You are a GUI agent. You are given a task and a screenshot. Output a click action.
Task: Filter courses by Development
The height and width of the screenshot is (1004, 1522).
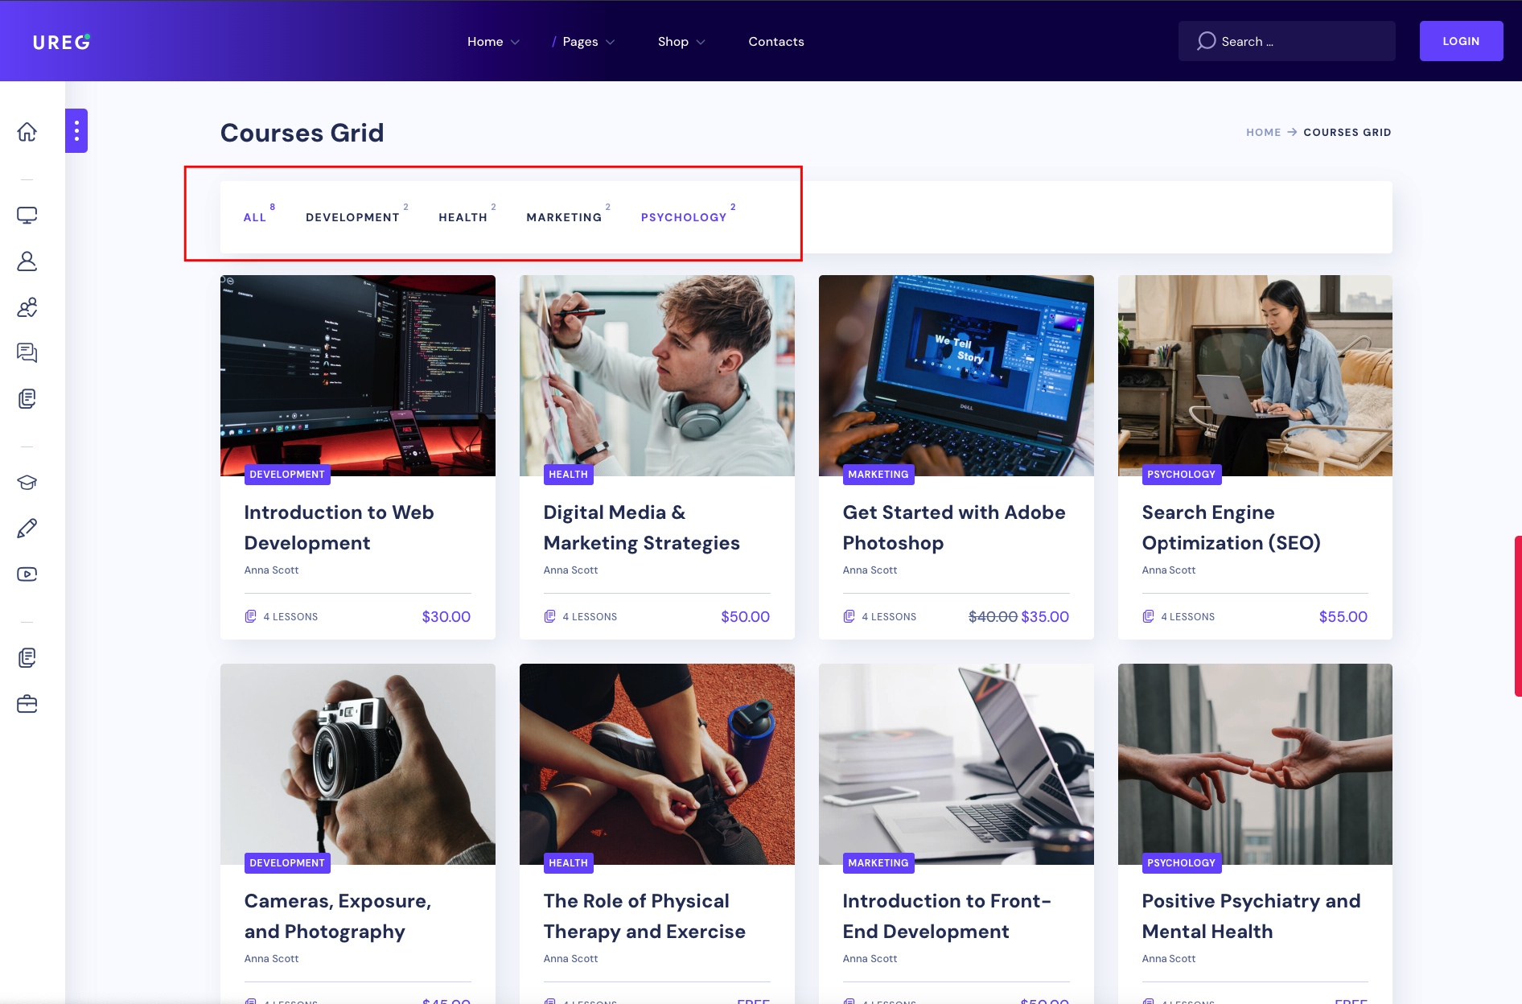pyautogui.click(x=352, y=217)
